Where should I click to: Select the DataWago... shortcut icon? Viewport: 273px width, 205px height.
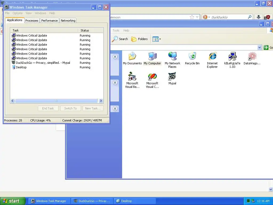[x=252, y=58]
